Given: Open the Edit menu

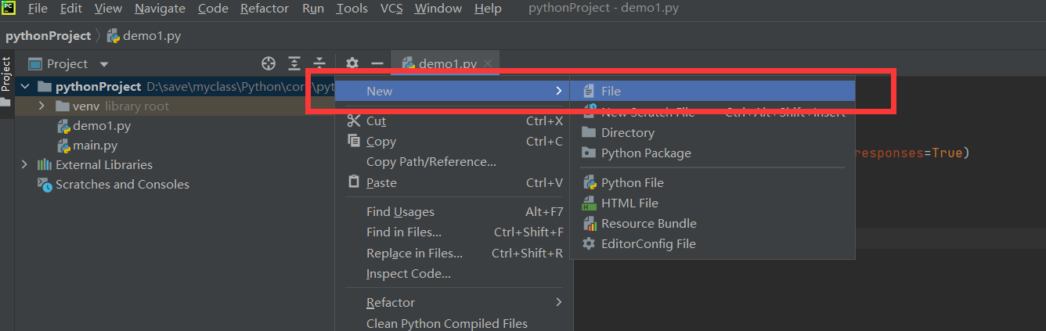Looking at the screenshot, I should pos(70,9).
